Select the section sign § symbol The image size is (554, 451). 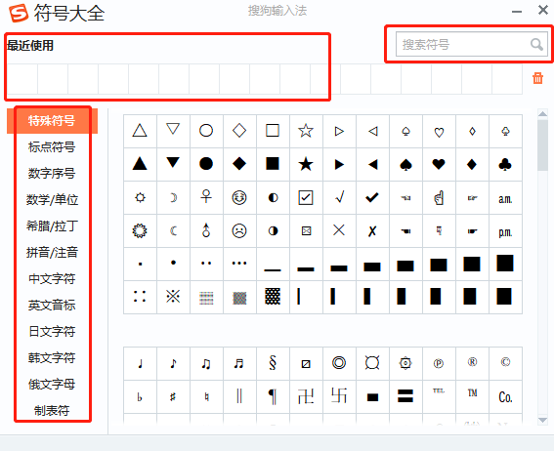(x=273, y=363)
